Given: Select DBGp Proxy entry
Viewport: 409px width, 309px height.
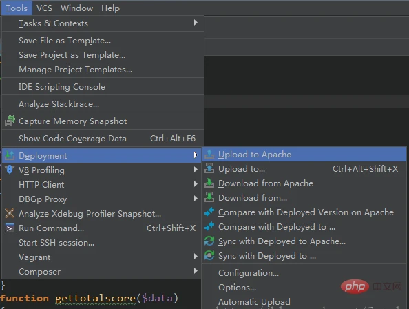Looking at the screenshot, I should point(102,199).
